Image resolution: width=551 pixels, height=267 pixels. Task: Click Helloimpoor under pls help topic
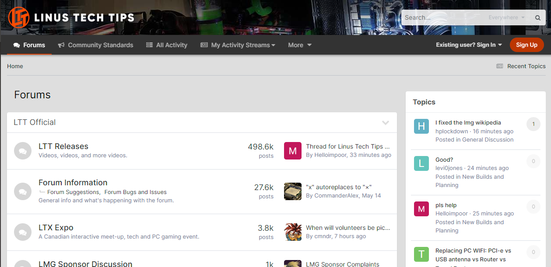pyautogui.click(x=452, y=214)
